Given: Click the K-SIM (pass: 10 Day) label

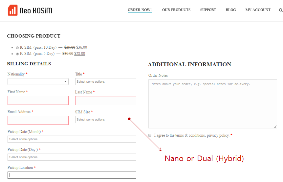Looking at the screenshot, I should pos(38,47).
